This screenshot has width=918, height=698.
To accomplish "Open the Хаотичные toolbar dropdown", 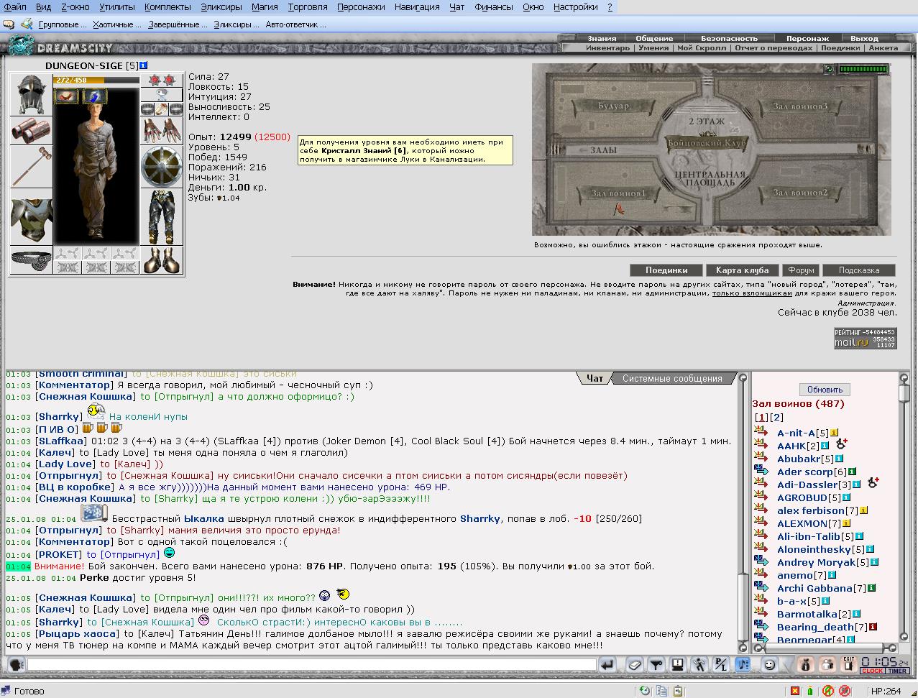I will [x=118, y=24].
